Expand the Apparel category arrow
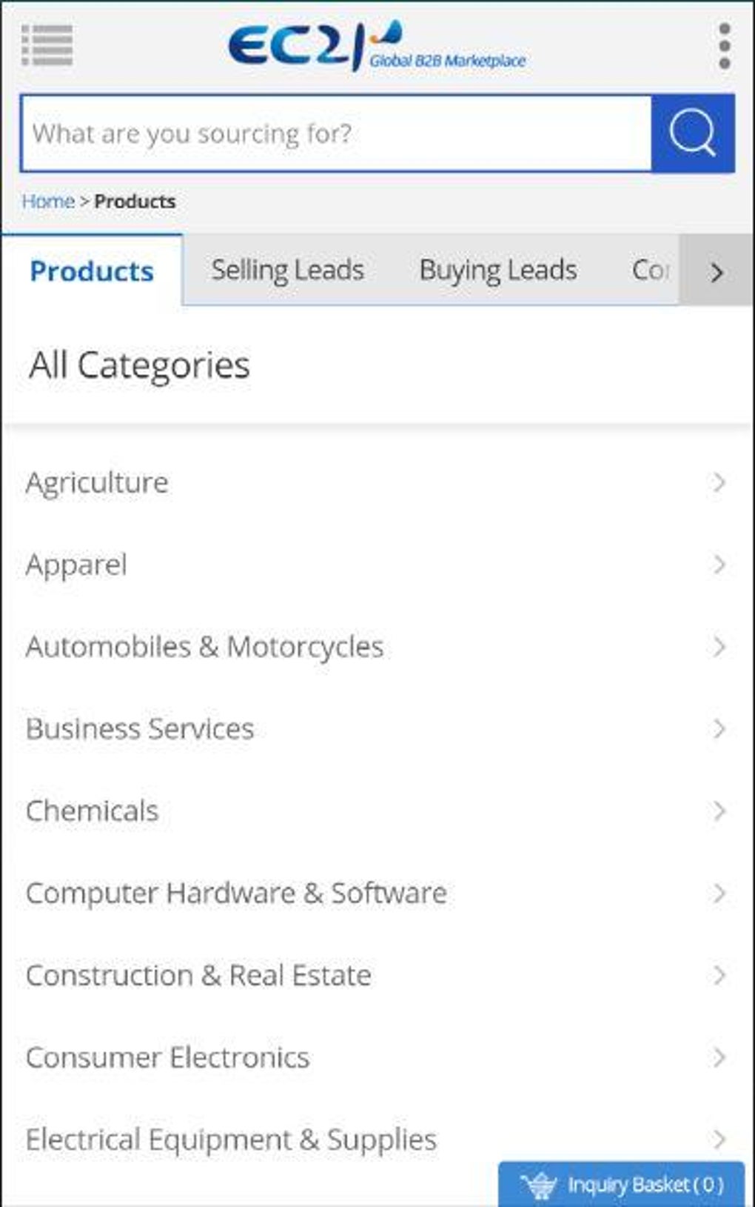The image size is (755, 1207). [x=719, y=565]
